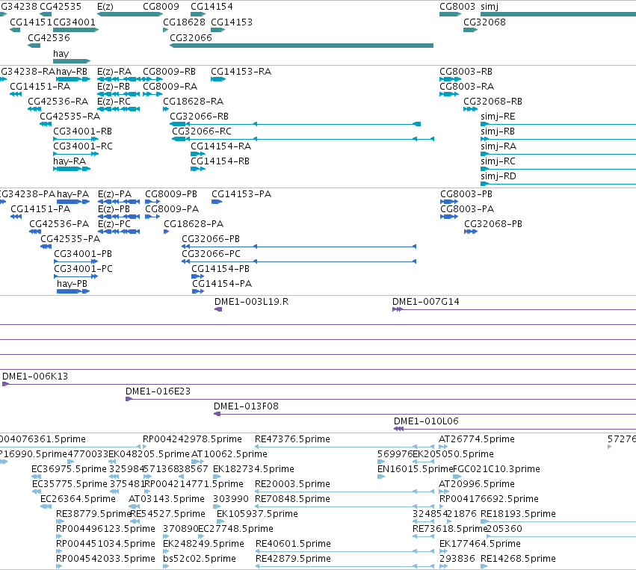Click the CG32068-PB protein label

click(x=493, y=224)
